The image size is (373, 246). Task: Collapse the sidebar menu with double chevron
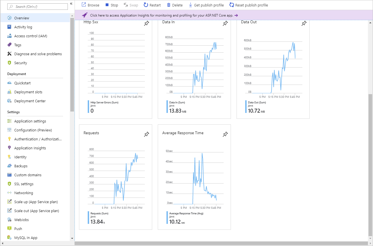pyautogui.click(x=71, y=4)
